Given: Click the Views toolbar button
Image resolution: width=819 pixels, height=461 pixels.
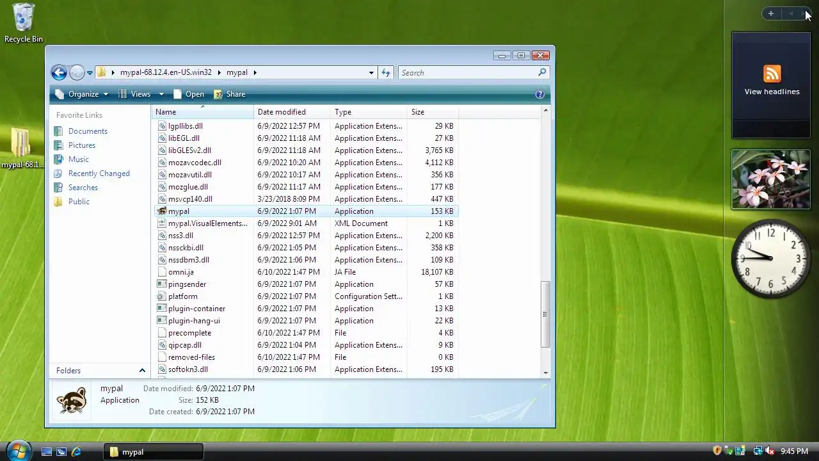Looking at the screenshot, I should tap(134, 94).
